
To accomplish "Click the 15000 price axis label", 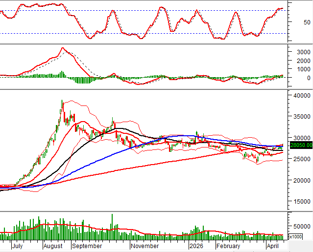I will [x=301, y=202].
